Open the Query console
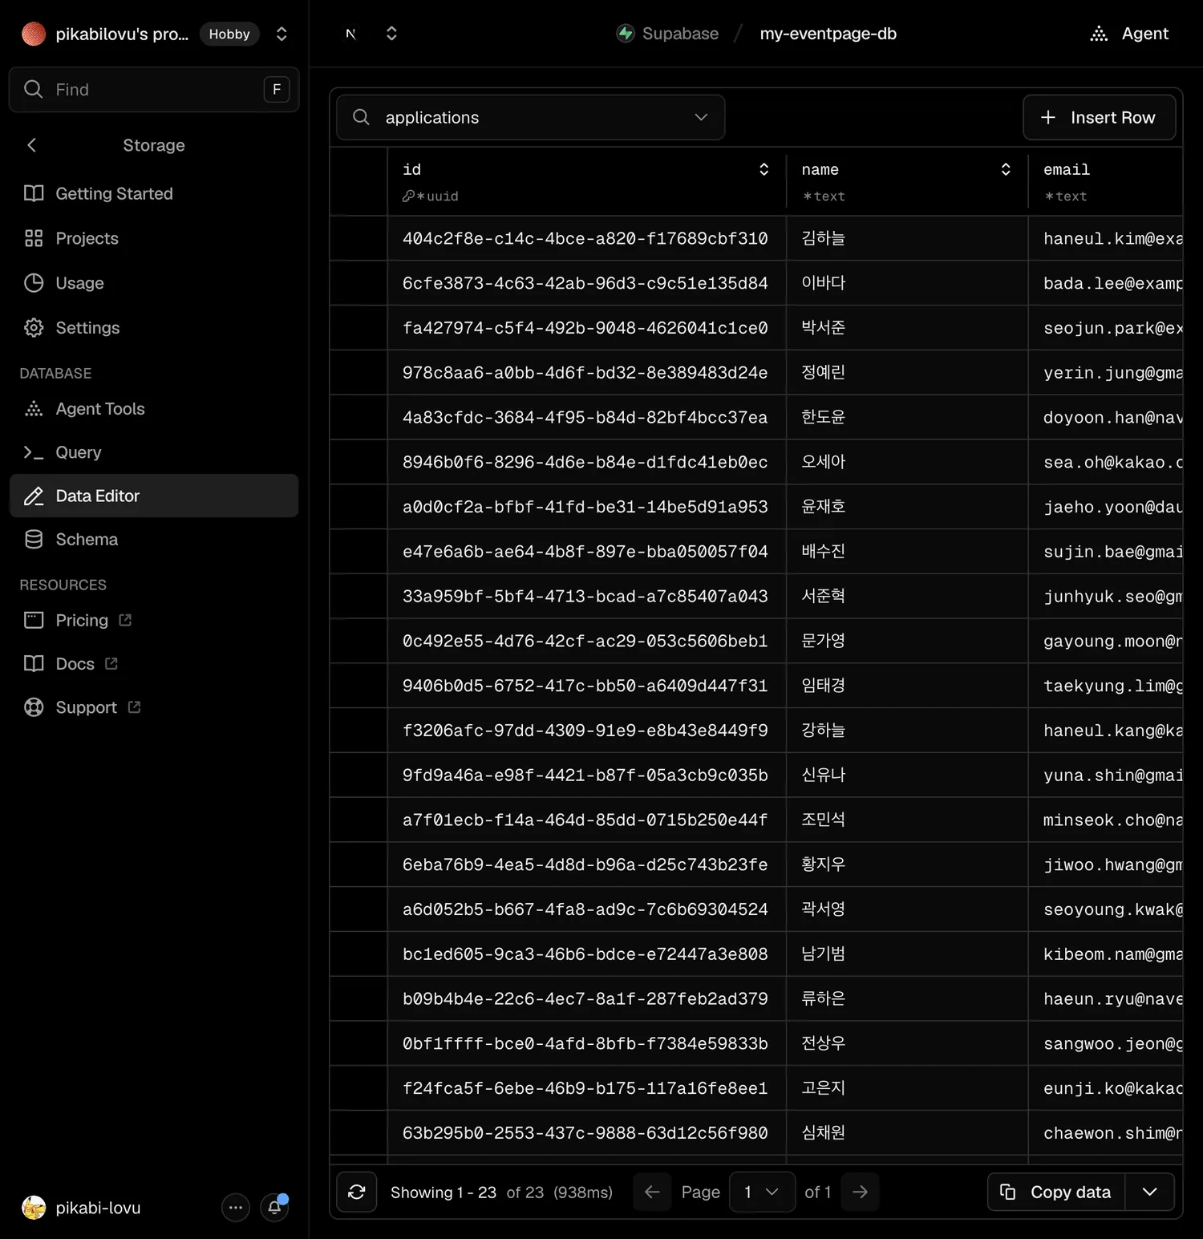This screenshot has height=1239, width=1203. [x=154, y=452]
